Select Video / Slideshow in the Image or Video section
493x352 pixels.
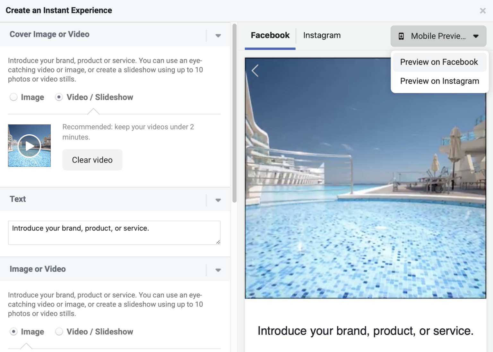(59, 332)
